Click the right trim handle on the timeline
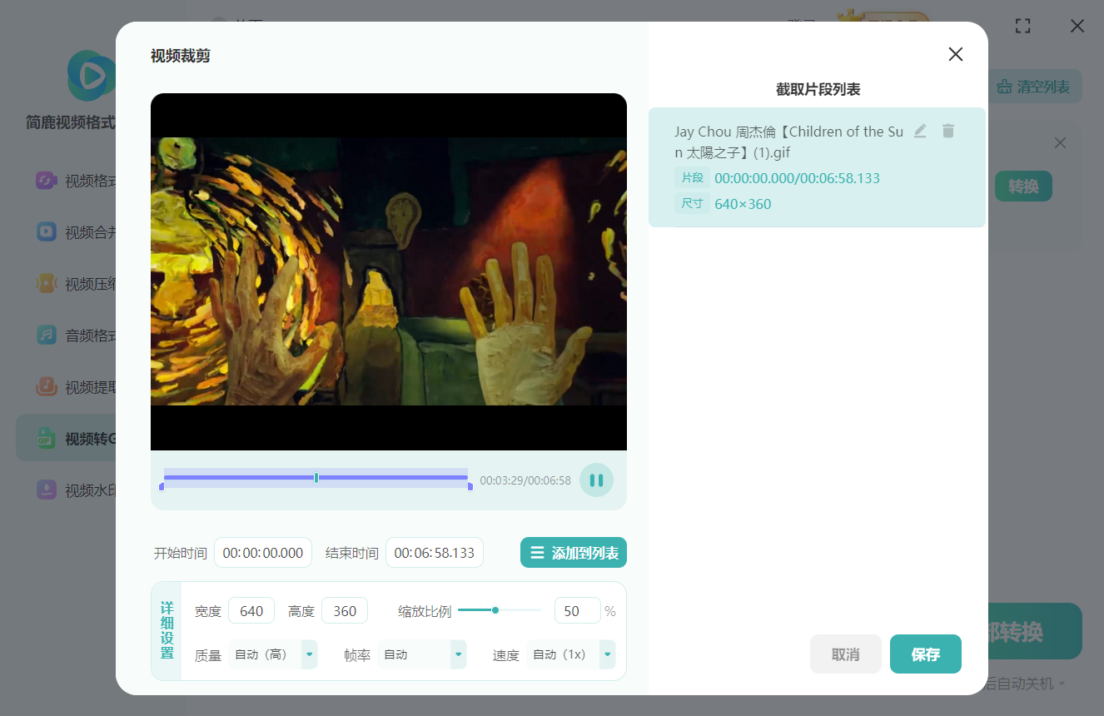This screenshot has width=1104, height=716. [x=470, y=486]
